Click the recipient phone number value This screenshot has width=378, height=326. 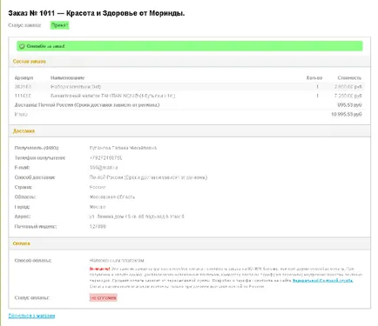[106, 157]
